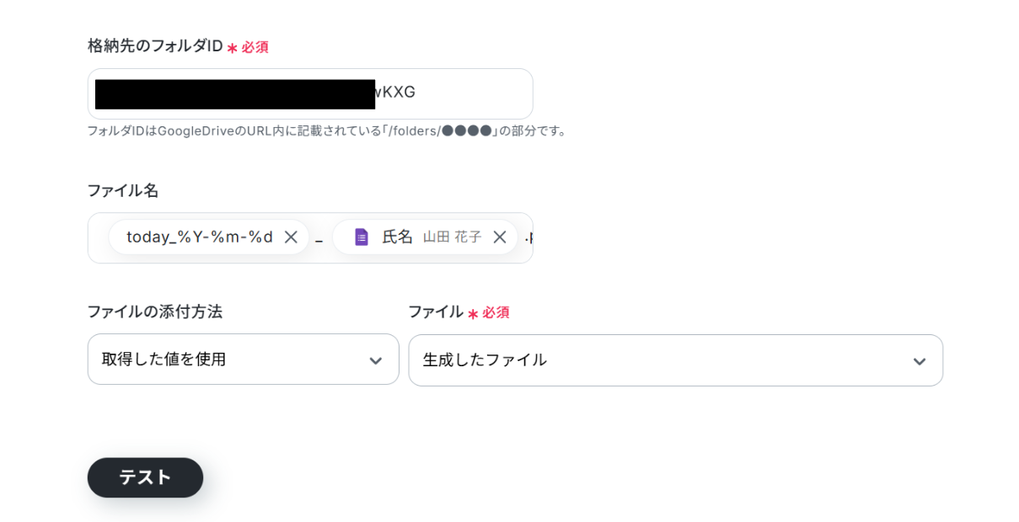Open the 生成したファイル combo box
Screen dimensions: 1019x522
point(657,360)
